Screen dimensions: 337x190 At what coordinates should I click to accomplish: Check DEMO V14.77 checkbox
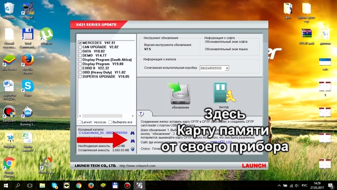(80, 55)
